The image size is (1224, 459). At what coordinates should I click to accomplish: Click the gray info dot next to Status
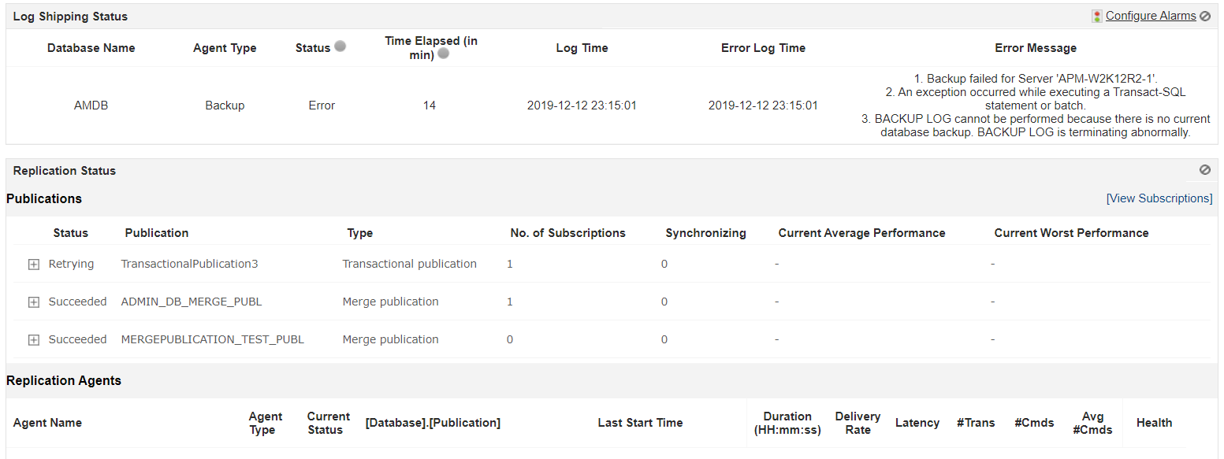pyautogui.click(x=340, y=46)
